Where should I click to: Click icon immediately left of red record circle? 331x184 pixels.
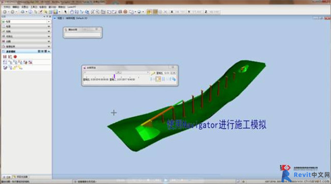point(10,57)
